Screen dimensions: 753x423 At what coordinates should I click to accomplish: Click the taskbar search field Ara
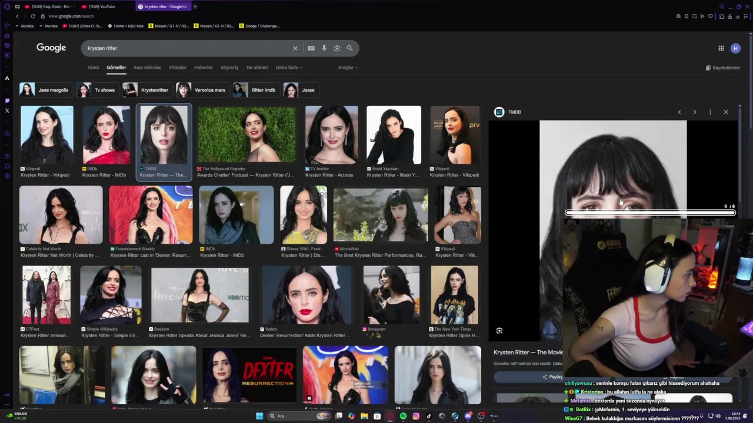pos(299,416)
